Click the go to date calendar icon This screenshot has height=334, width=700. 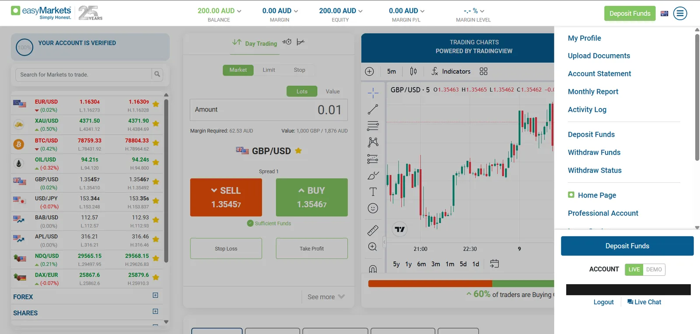pos(494,264)
